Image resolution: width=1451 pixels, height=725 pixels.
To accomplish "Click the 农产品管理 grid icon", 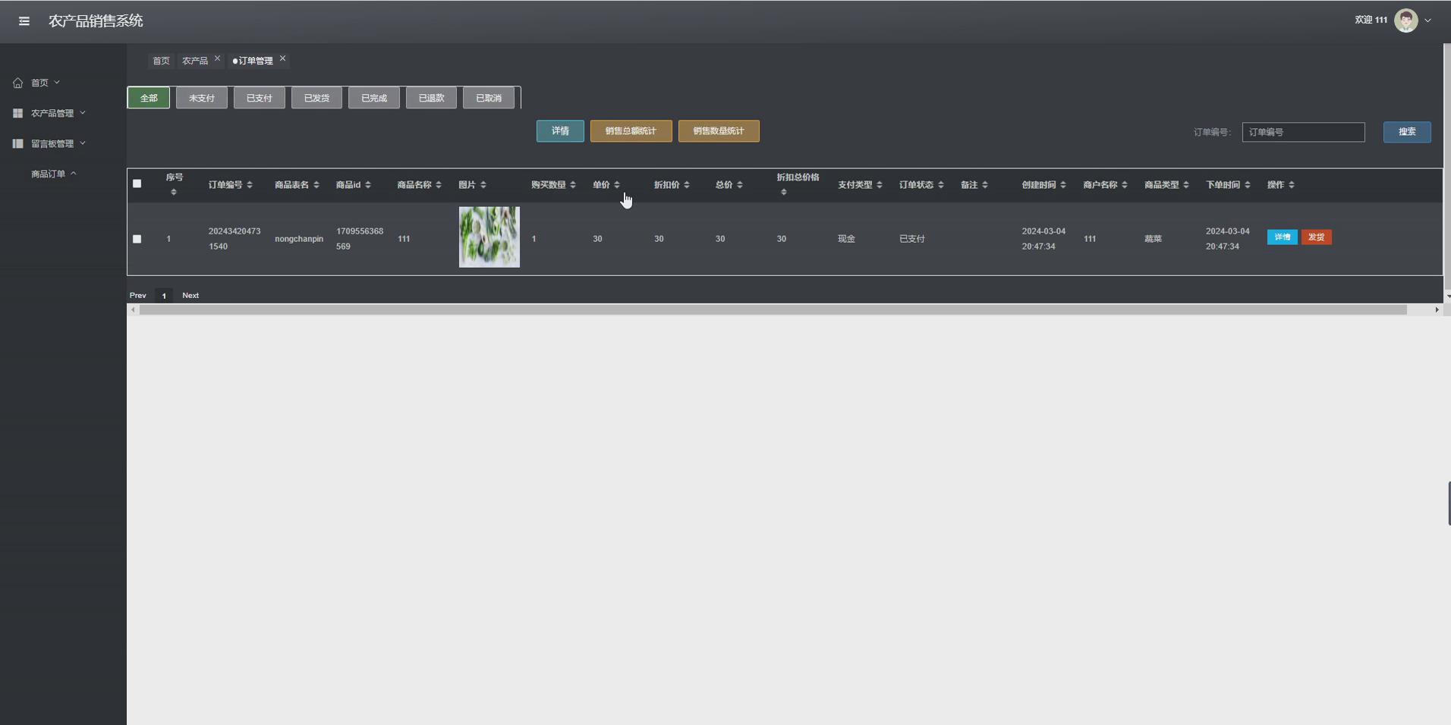I will (x=17, y=113).
